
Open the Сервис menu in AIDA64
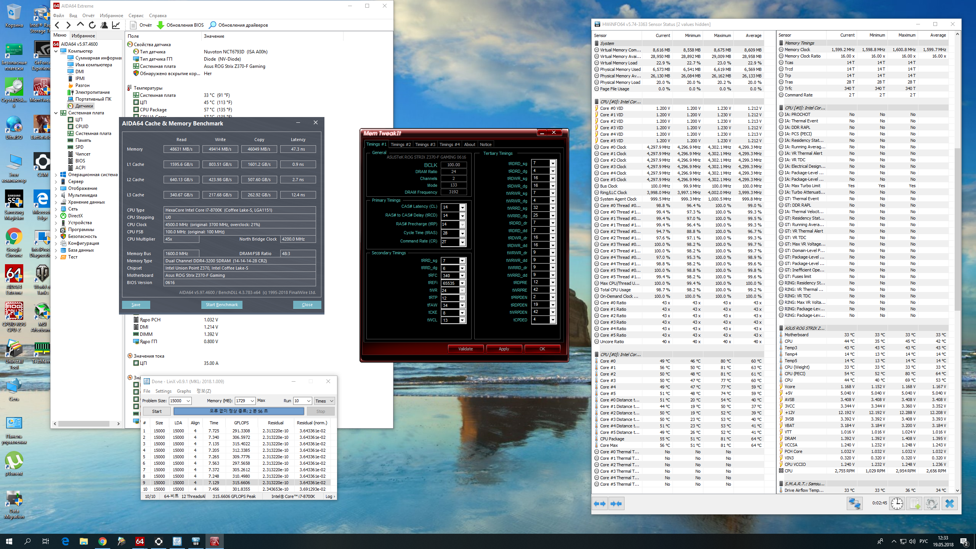point(136,16)
